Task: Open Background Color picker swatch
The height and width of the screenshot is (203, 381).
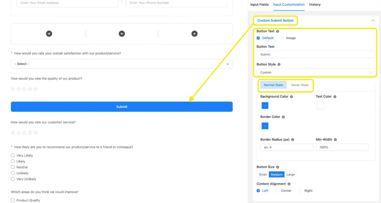Action: pos(265,105)
